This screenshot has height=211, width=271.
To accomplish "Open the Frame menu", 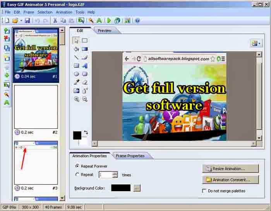I will [29, 12].
